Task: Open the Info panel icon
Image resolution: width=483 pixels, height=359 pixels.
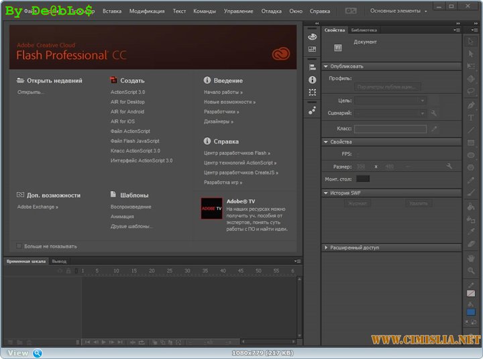Action: [312, 79]
